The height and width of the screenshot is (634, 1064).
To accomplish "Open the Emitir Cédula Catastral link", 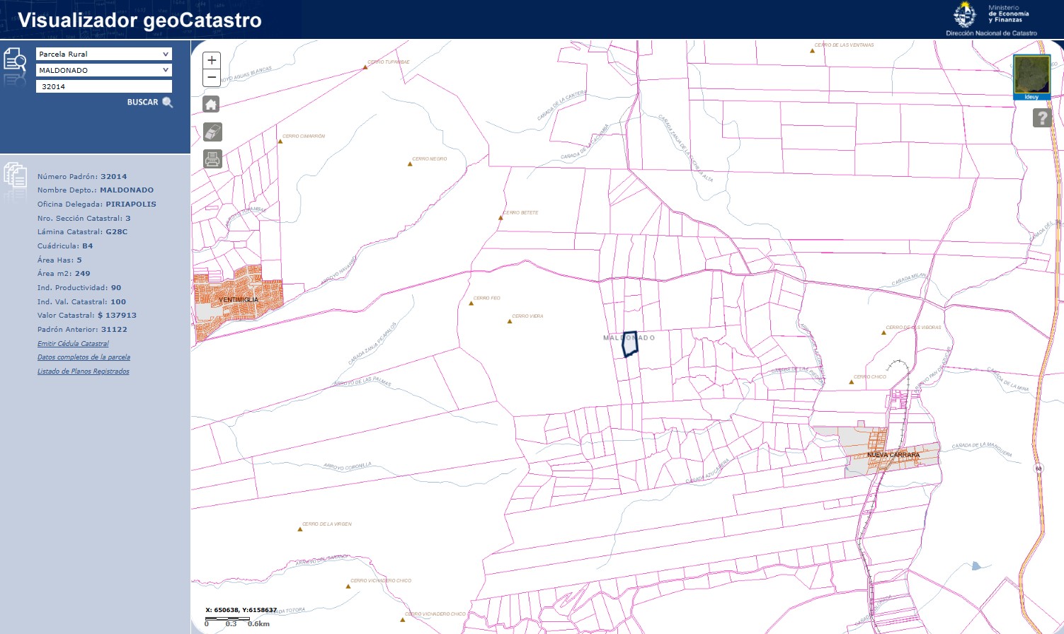I will (73, 344).
